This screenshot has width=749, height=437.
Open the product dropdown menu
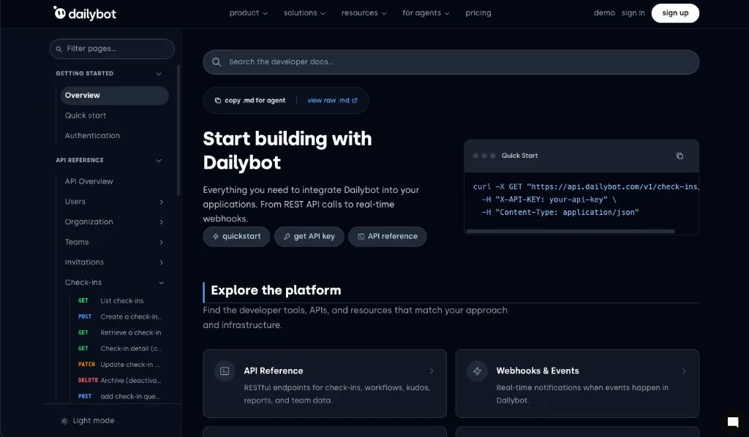249,13
